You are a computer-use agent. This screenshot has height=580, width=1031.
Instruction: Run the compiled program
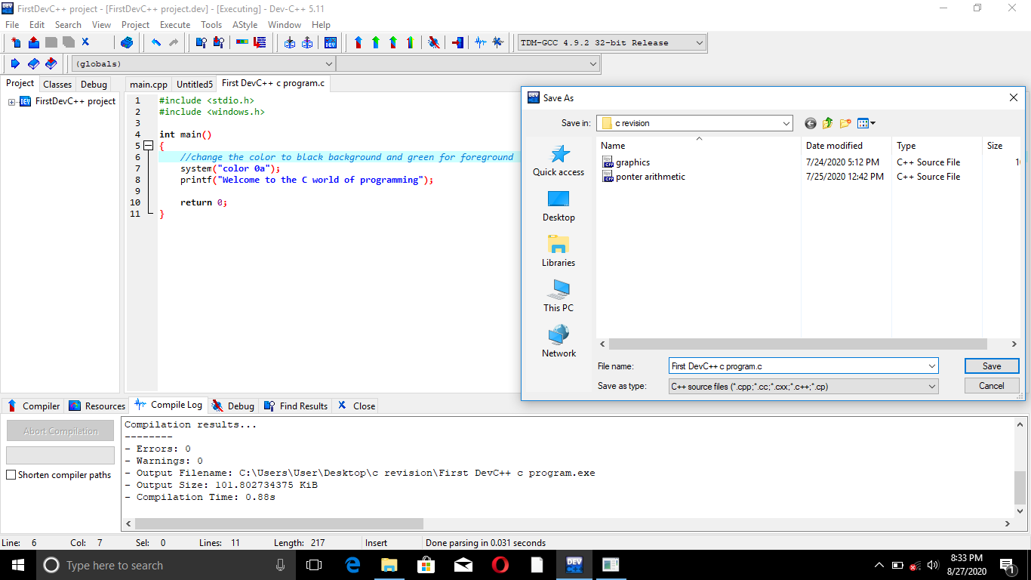click(x=376, y=42)
